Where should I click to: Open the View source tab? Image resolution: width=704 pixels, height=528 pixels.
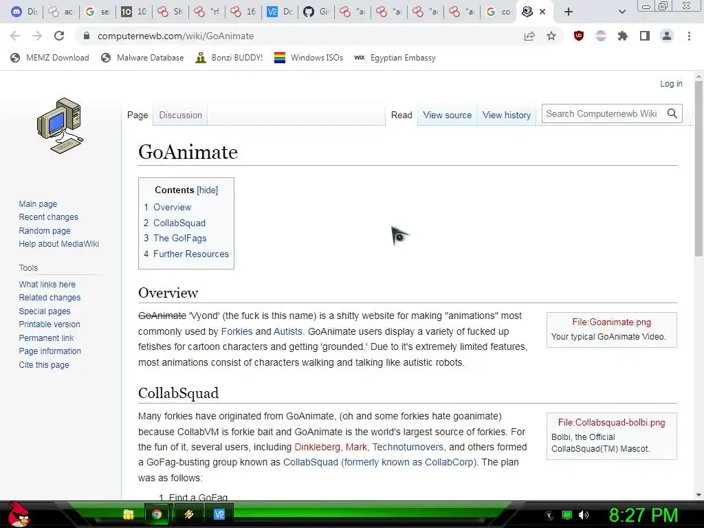click(447, 115)
